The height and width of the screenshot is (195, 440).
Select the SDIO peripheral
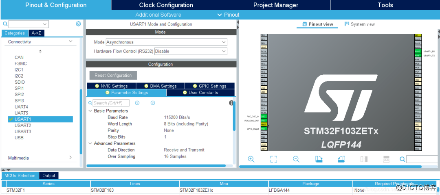click(20, 82)
